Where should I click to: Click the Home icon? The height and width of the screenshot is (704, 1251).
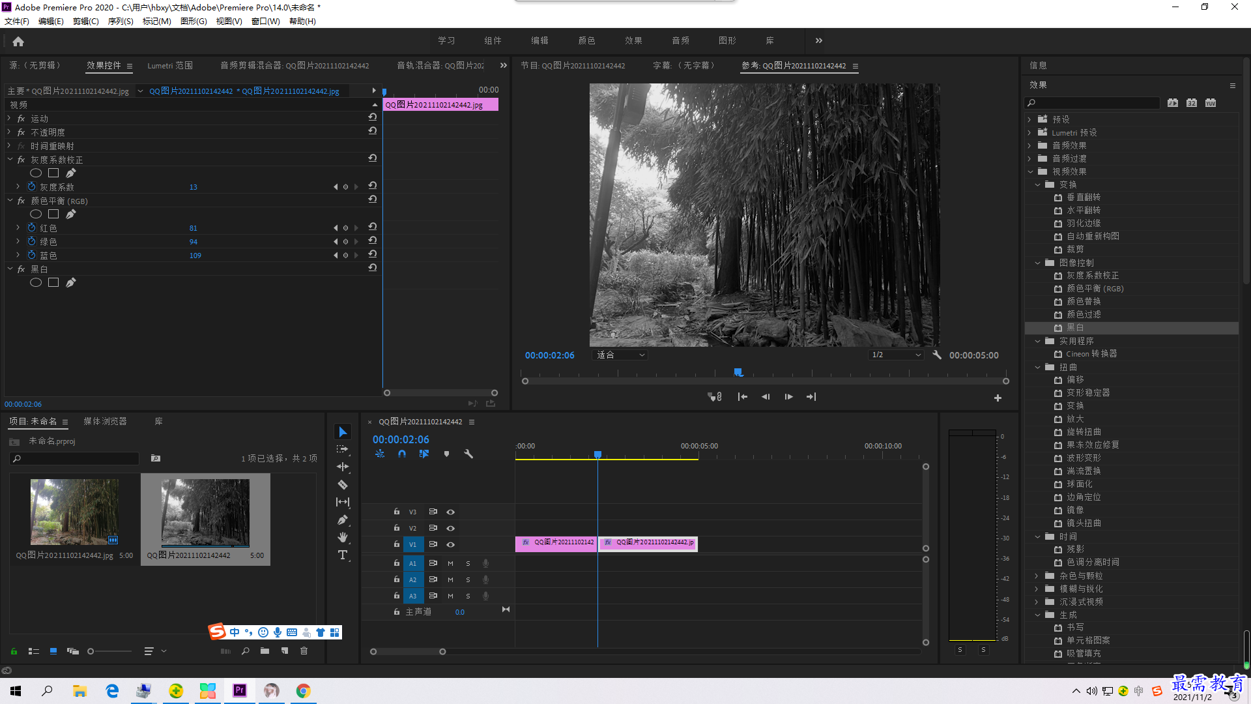pos(18,41)
